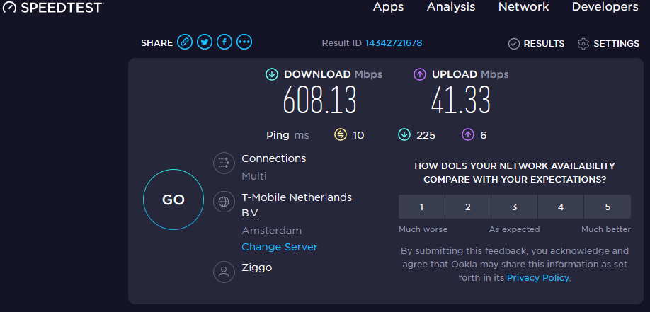Click the server globe icon
Screen dimensions: 650x312
[x=224, y=202]
